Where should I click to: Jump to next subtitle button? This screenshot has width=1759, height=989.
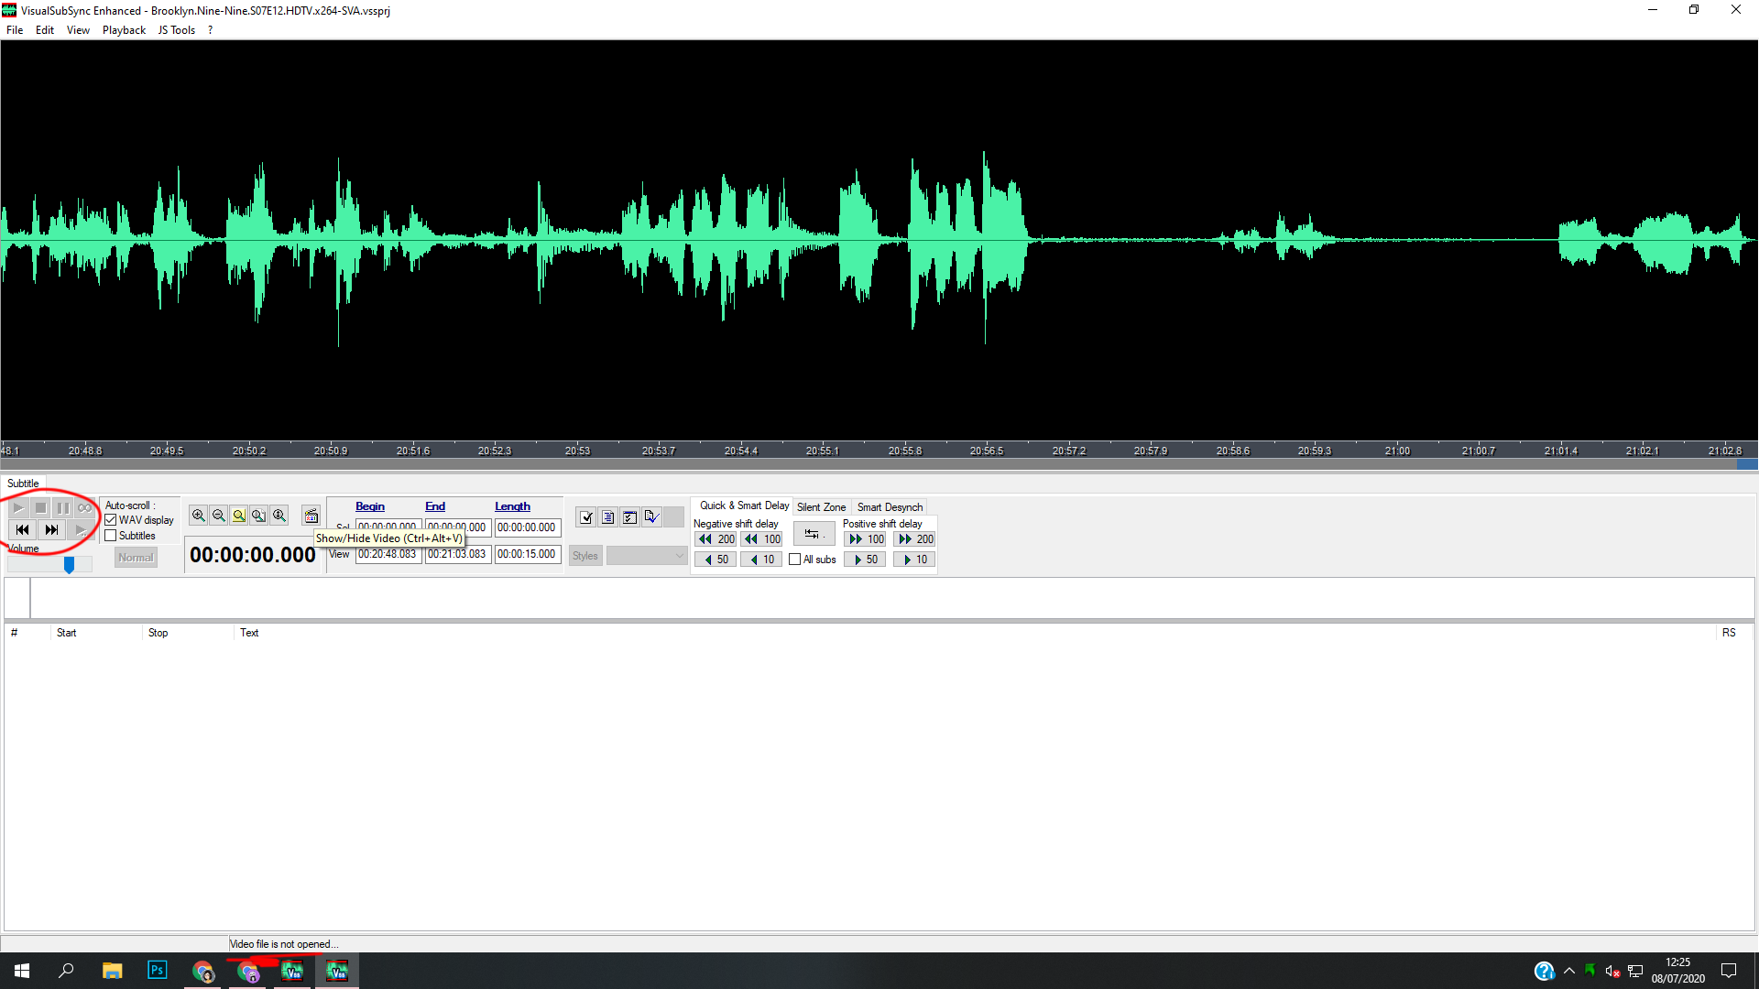pyautogui.click(x=51, y=529)
